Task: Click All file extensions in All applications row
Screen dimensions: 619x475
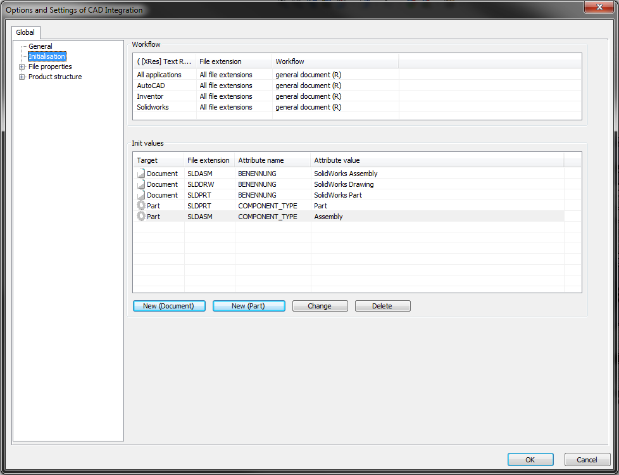Action: click(x=226, y=75)
